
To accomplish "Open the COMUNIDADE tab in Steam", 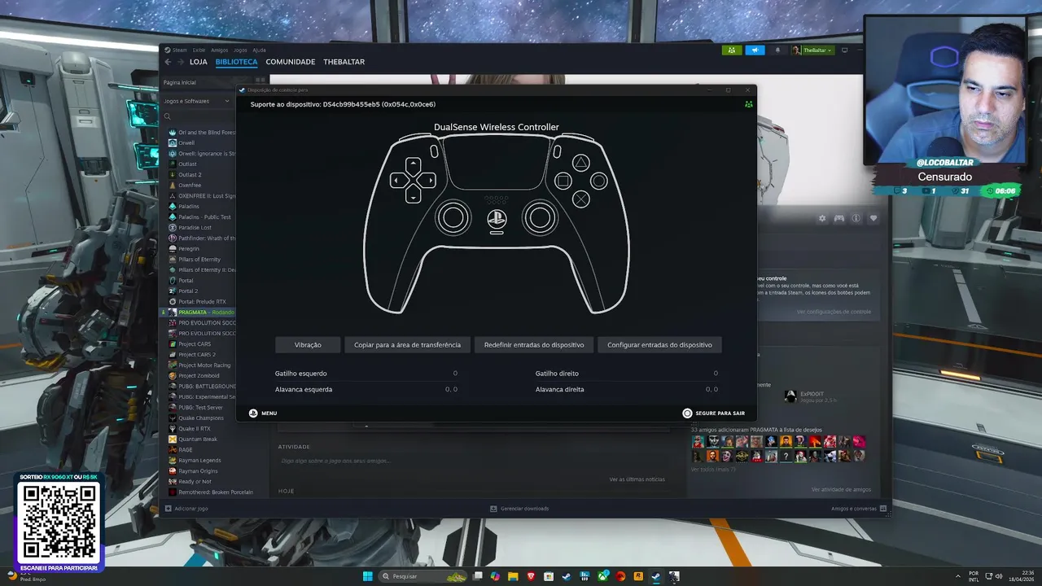I will tap(290, 62).
